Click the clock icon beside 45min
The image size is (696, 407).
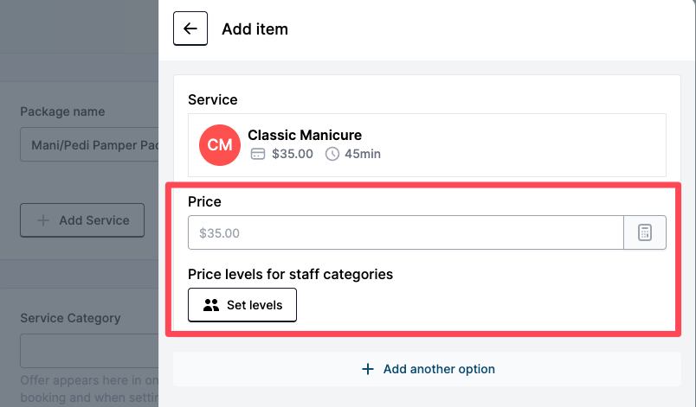click(x=332, y=154)
